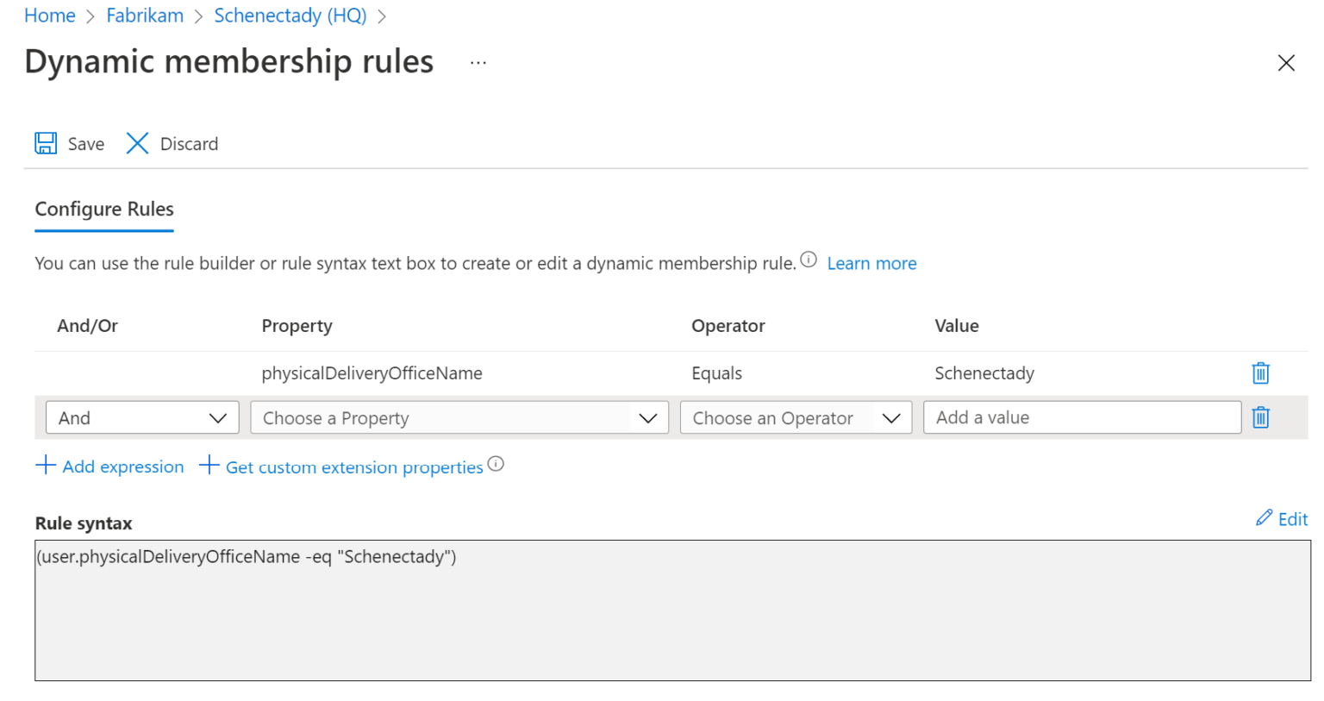Delete the physicalDeliveryOfficeName rule row
Image resolution: width=1324 pixels, height=701 pixels.
click(x=1260, y=373)
